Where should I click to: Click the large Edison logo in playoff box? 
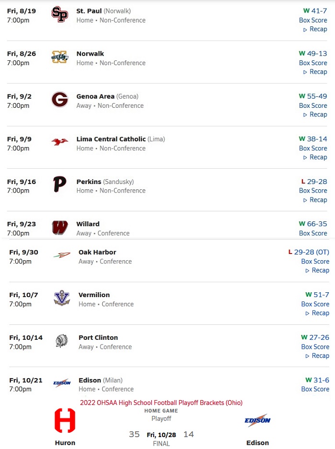[257, 421]
